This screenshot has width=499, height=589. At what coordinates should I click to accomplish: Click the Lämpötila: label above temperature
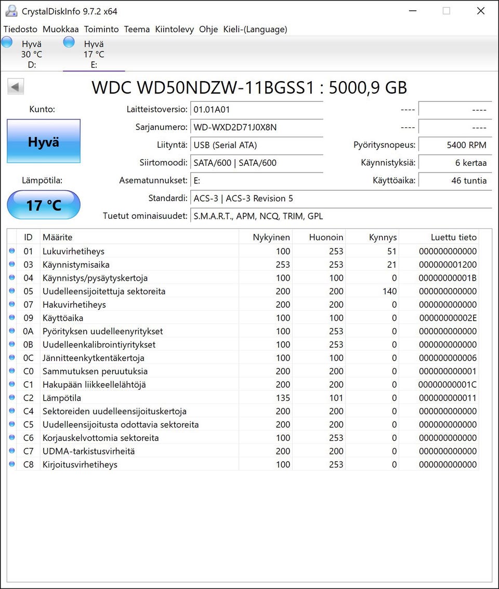[x=42, y=180]
